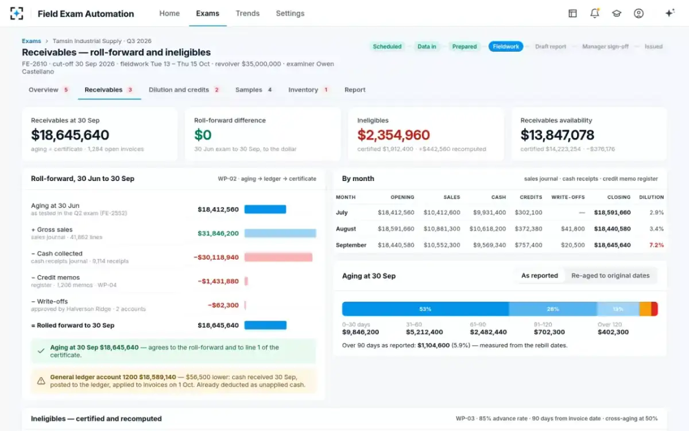Open the notifications bell

[595, 13]
